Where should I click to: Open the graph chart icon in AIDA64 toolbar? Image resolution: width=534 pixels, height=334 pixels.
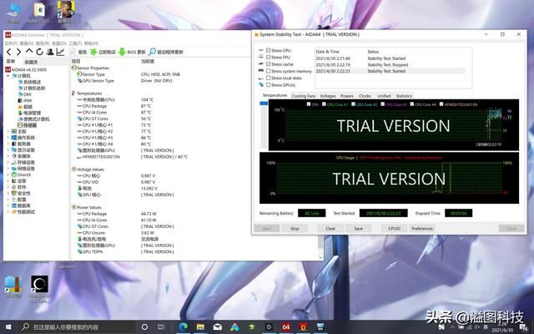pyautogui.click(x=60, y=52)
